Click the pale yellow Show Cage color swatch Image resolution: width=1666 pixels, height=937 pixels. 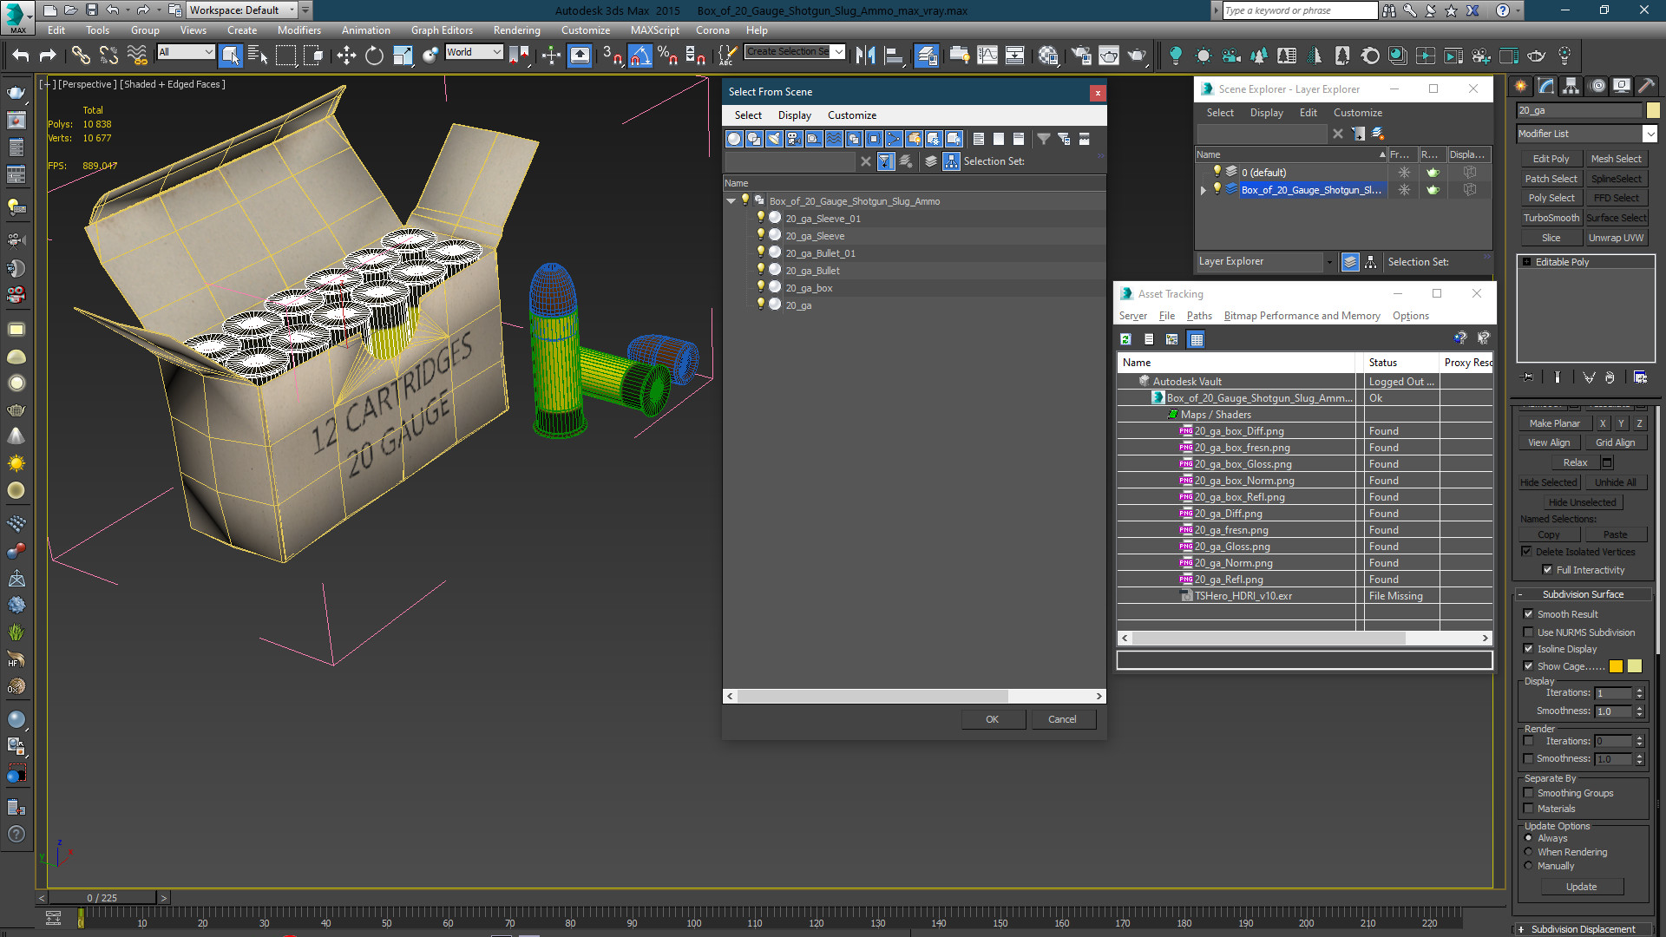coord(1635,666)
